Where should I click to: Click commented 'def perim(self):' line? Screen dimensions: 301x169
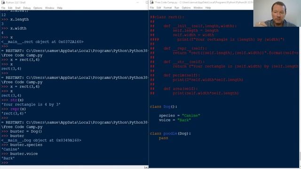(x=182, y=75)
